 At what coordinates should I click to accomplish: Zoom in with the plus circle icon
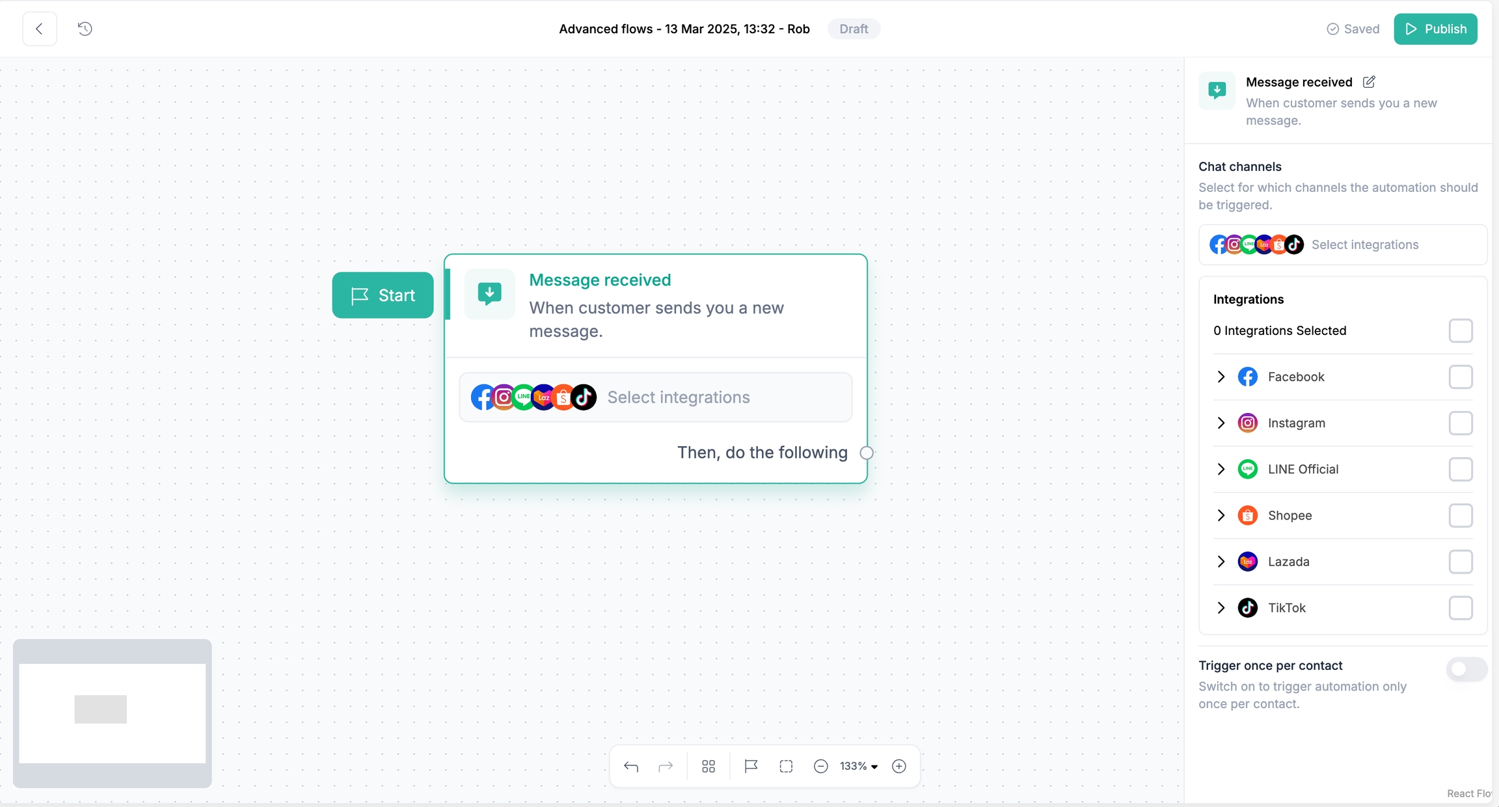click(898, 767)
